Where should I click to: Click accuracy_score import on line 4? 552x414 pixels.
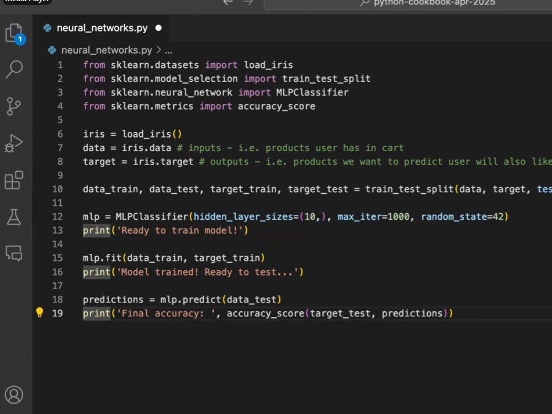click(x=277, y=107)
